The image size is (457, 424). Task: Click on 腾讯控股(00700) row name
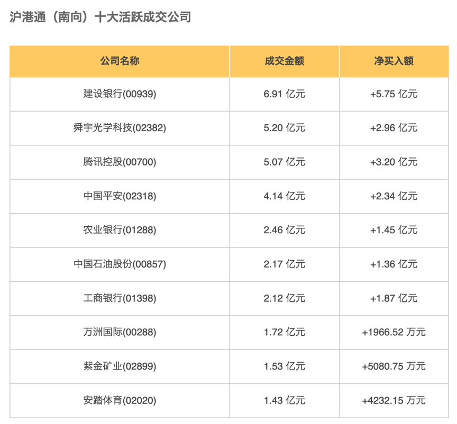pyautogui.click(x=120, y=162)
